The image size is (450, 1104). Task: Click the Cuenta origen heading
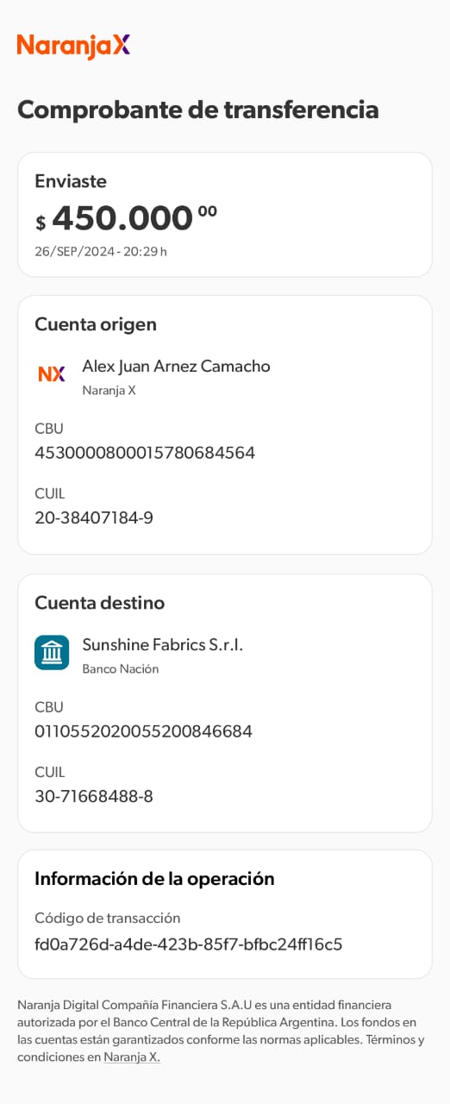[96, 325]
